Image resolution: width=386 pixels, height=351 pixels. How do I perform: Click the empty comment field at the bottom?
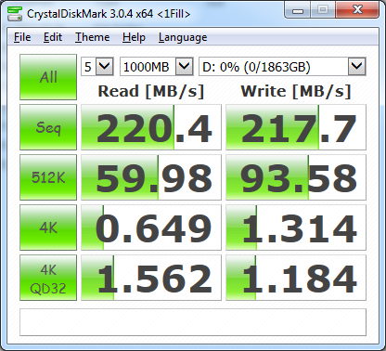pyautogui.click(x=193, y=322)
